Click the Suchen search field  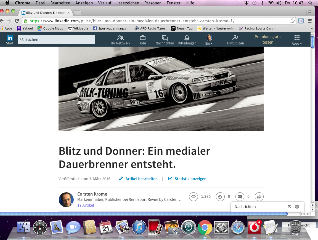56,39
